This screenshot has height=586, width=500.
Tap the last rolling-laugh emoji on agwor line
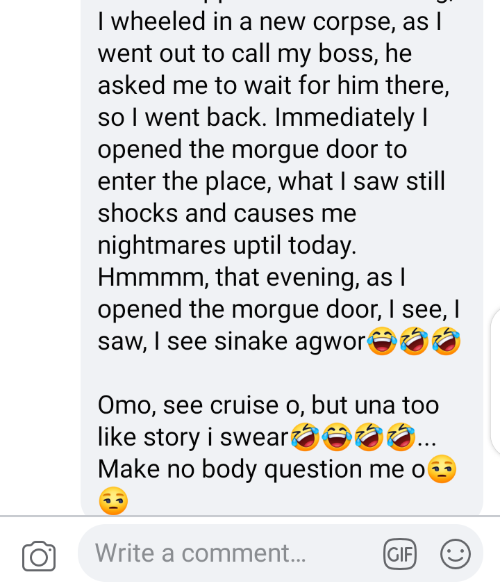click(x=446, y=341)
